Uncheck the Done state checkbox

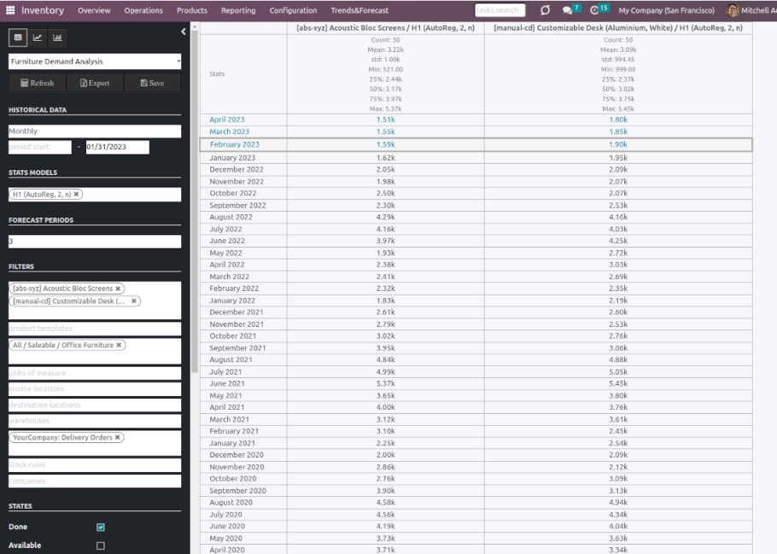pos(101,528)
